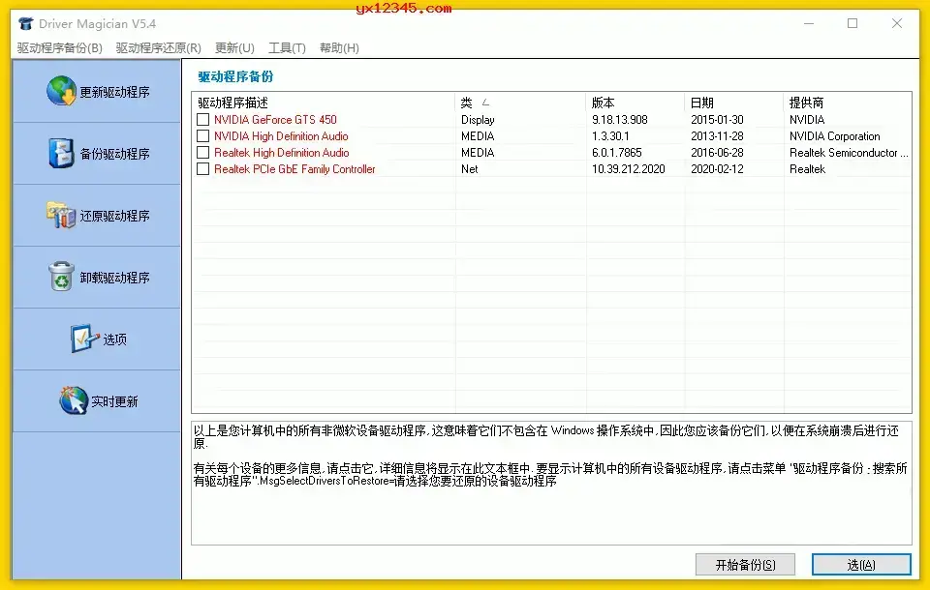Check the NVIDIA GeForce GTS 450 checkbox
The width and height of the screenshot is (930, 590).
pyautogui.click(x=202, y=120)
